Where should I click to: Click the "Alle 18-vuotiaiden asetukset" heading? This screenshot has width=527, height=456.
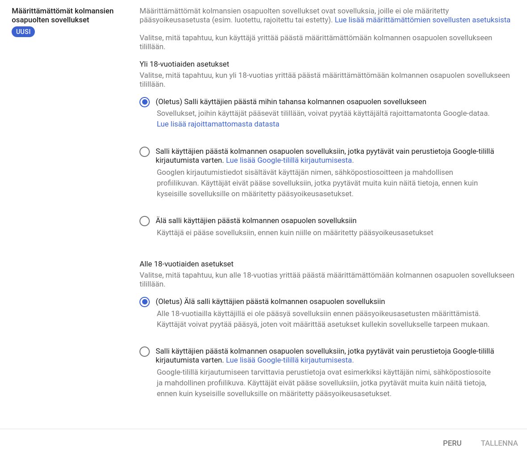186,264
